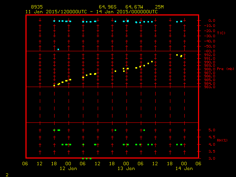Click the -60.0 temperature tick label

coord(209,51)
